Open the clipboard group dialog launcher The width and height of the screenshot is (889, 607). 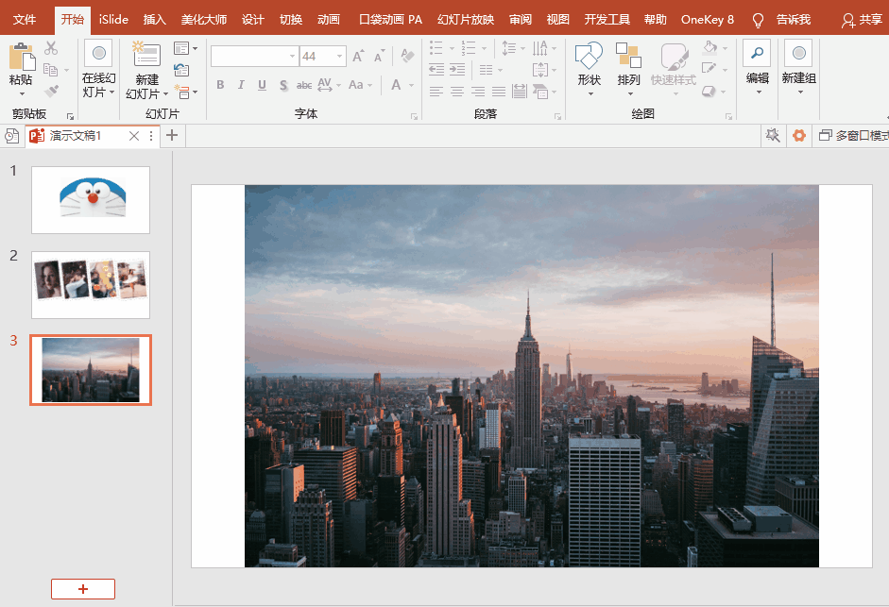(70, 116)
